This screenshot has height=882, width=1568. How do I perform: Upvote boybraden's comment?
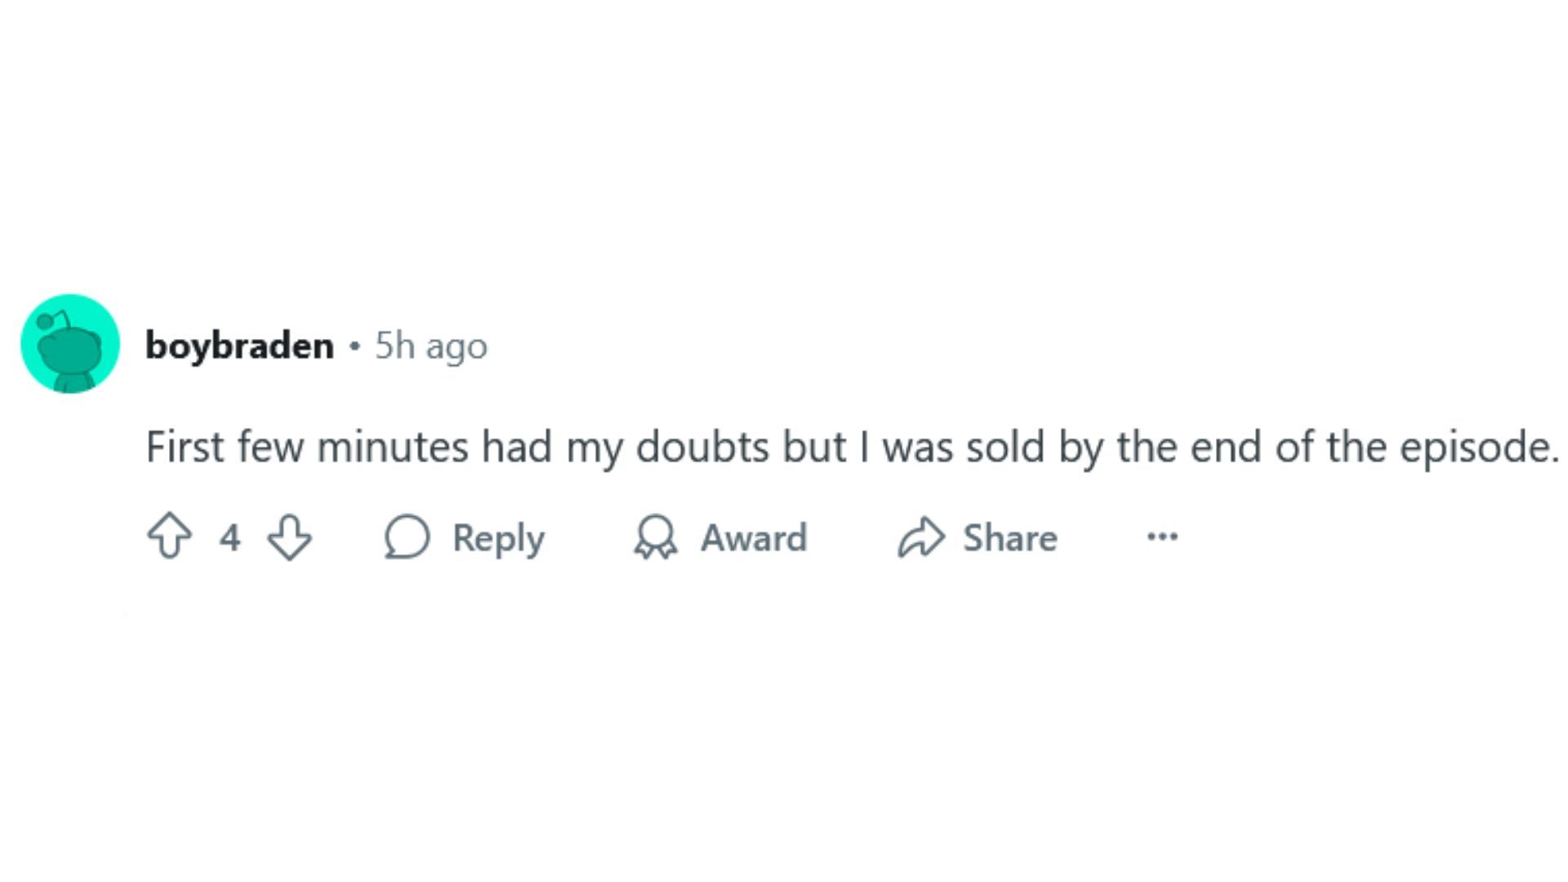click(169, 537)
